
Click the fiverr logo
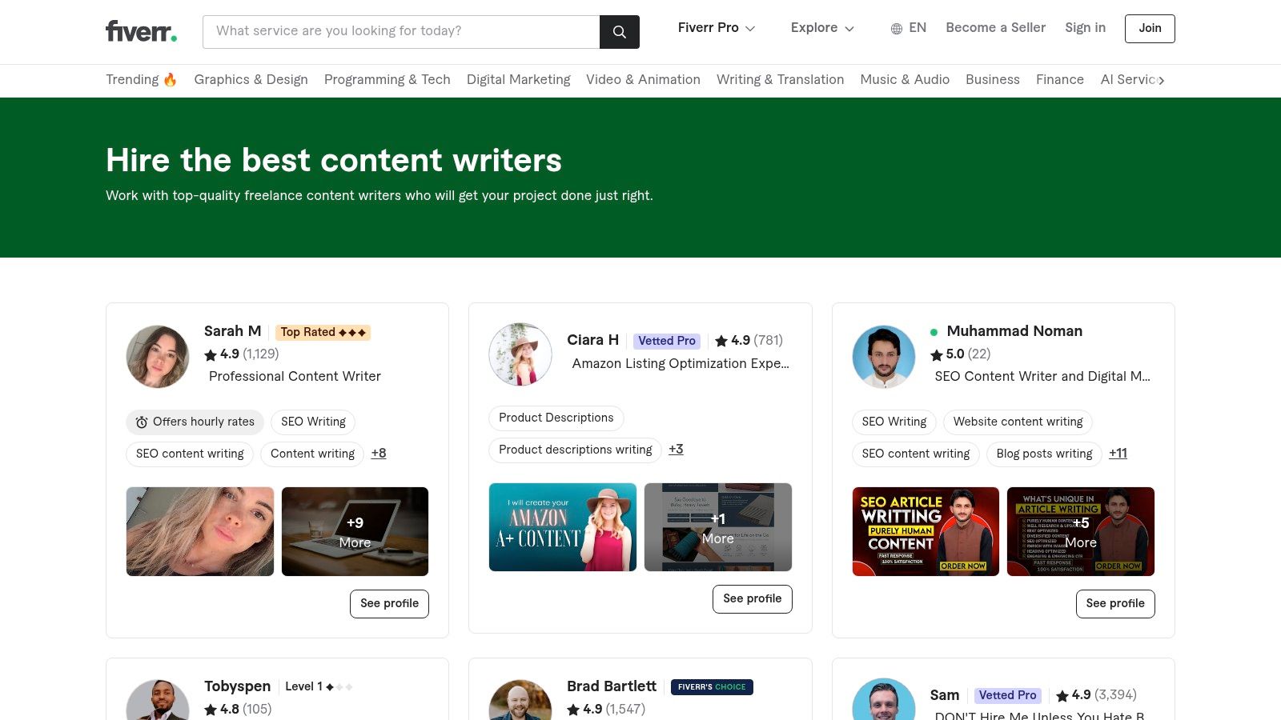pyautogui.click(x=140, y=31)
